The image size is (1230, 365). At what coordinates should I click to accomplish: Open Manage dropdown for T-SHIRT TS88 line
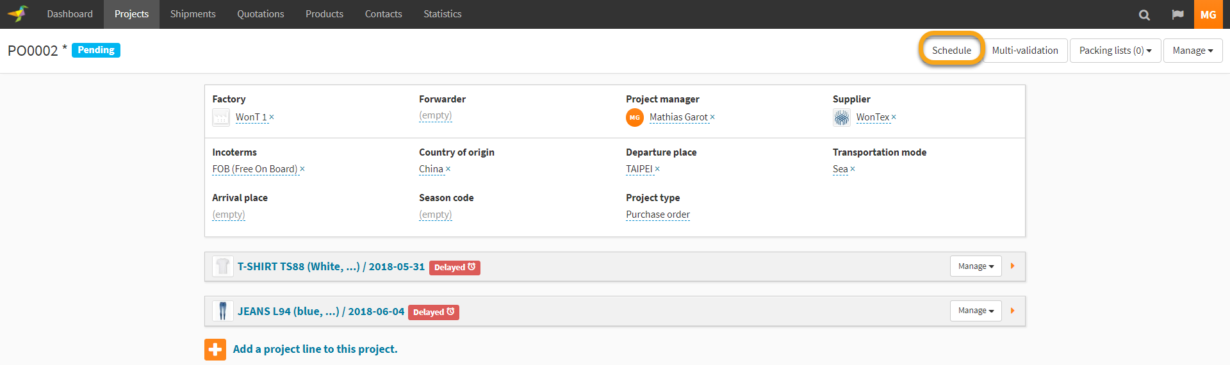pos(975,266)
